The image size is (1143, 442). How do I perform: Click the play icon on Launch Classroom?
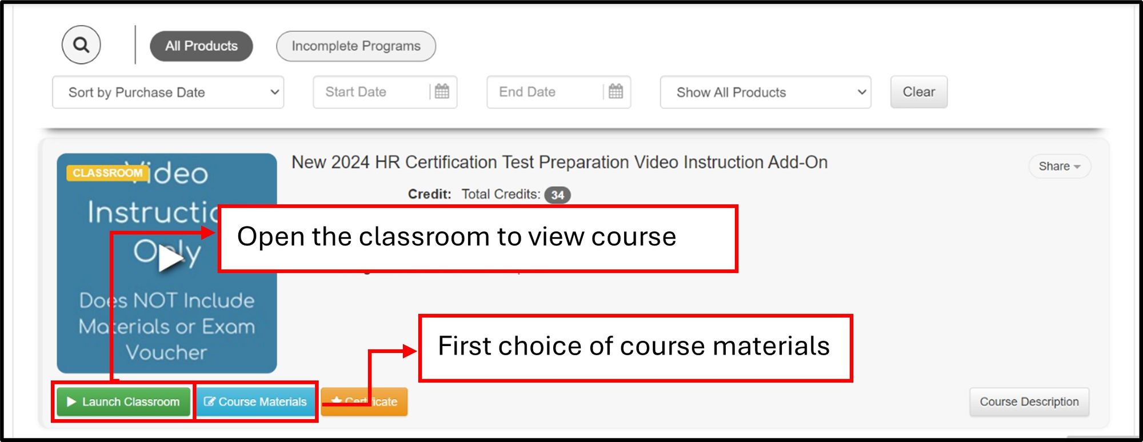pos(71,402)
